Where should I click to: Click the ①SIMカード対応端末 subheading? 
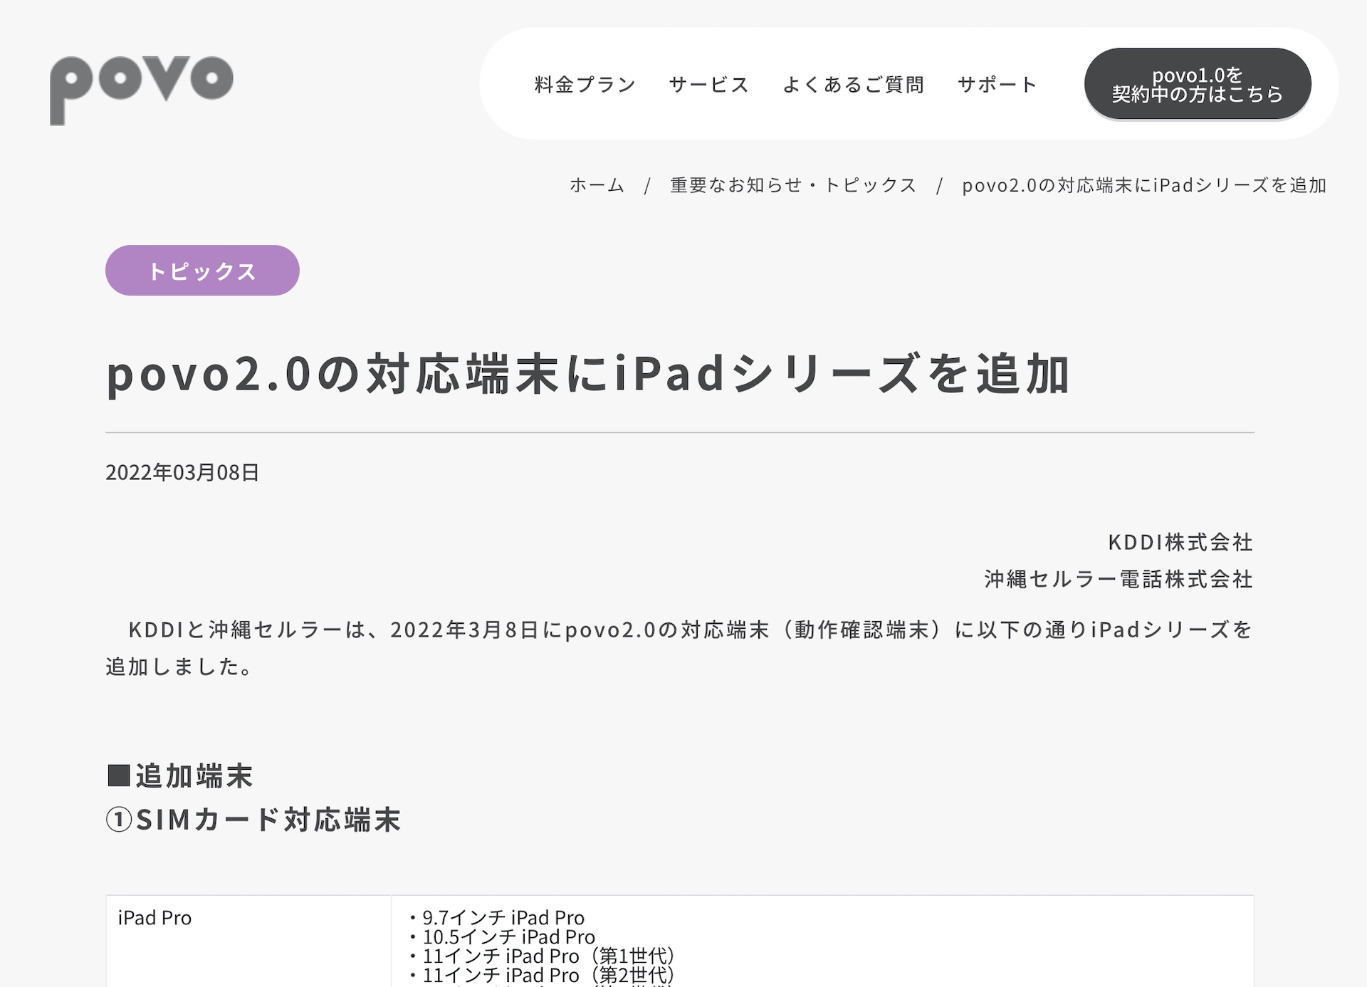pyautogui.click(x=254, y=820)
